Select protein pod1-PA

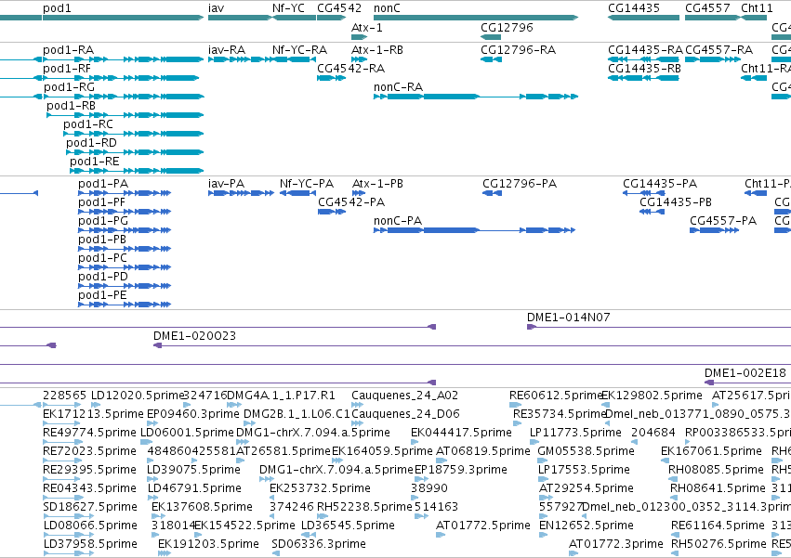(125, 193)
